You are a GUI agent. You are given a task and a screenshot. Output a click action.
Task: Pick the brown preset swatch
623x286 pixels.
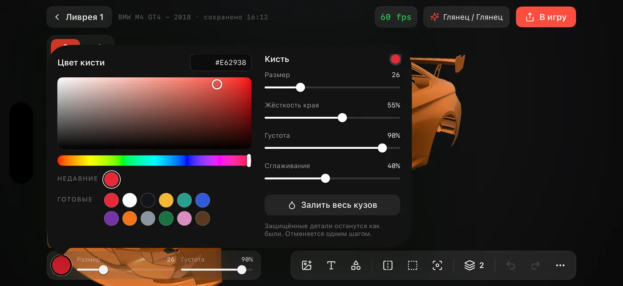[x=202, y=218]
